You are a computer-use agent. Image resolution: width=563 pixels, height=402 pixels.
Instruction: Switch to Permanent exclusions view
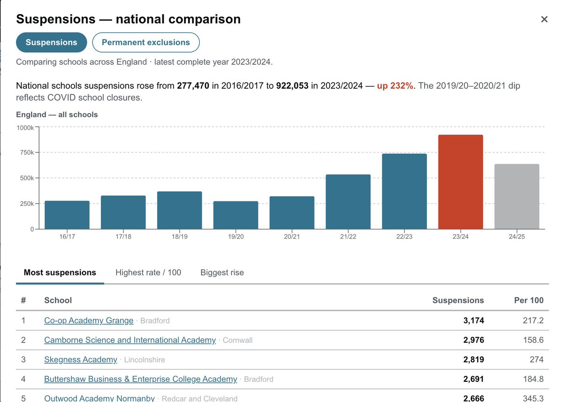146,42
